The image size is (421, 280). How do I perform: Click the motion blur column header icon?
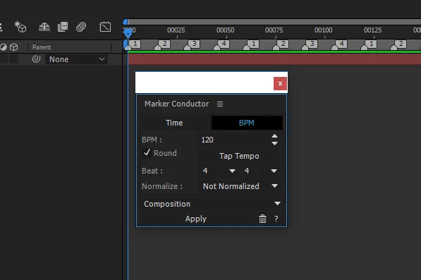click(x=4, y=47)
